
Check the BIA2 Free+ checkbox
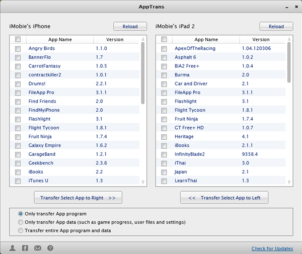coord(164,66)
